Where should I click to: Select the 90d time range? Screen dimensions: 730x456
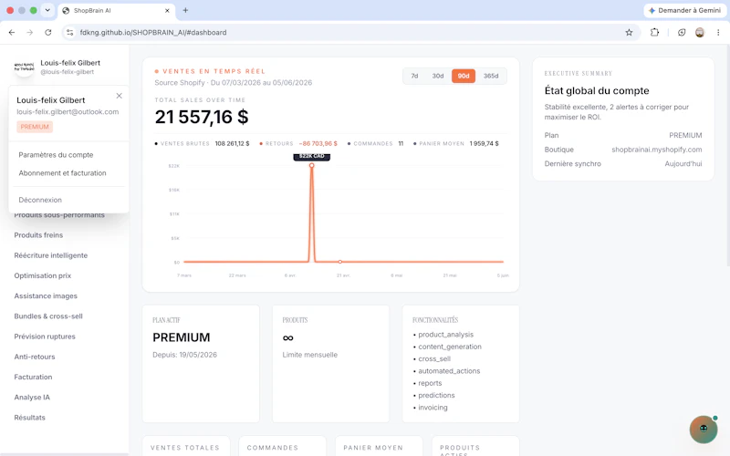464,76
